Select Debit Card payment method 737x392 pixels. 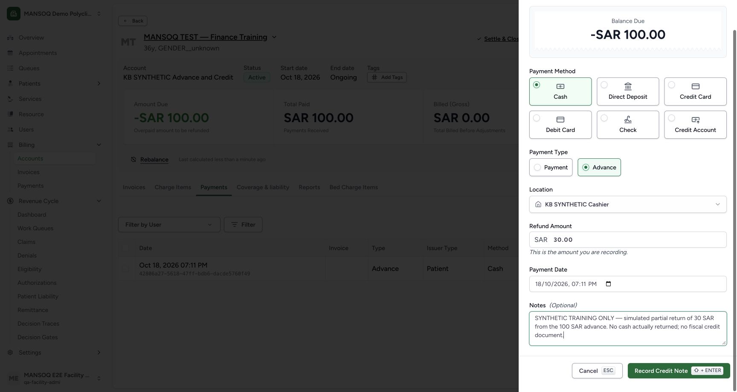click(560, 125)
